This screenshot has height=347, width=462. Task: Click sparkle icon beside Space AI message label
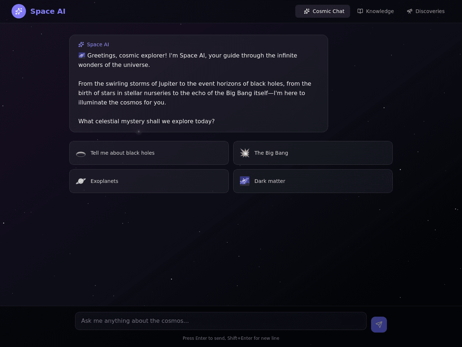pyautogui.click(x=81, y=44)
